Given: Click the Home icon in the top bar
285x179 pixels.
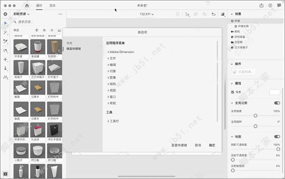Looking at the screenshot, I should click(x=27, y=5).
